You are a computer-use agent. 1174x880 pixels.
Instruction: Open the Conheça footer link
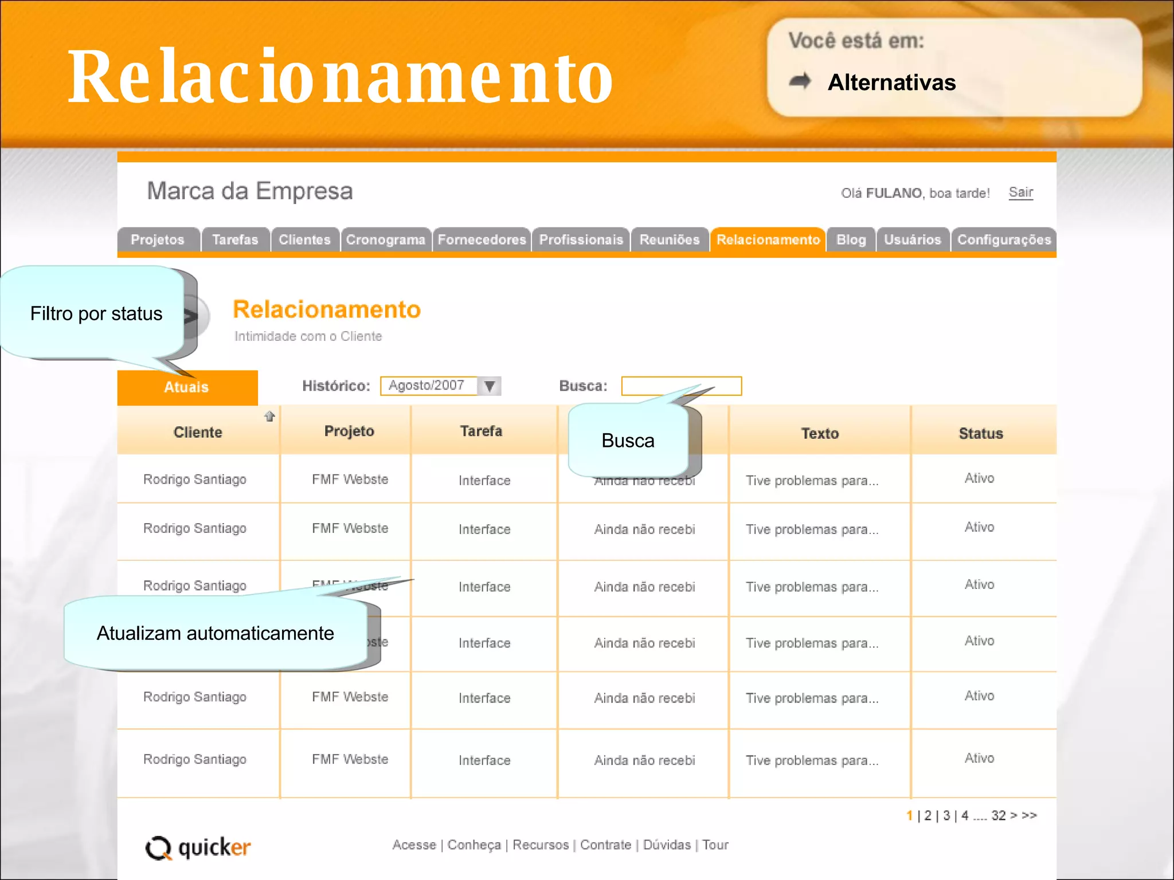[474, 845]
